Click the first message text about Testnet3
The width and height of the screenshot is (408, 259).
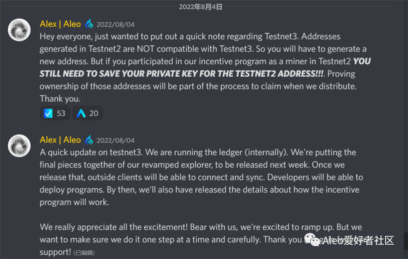tap(205, 67)
